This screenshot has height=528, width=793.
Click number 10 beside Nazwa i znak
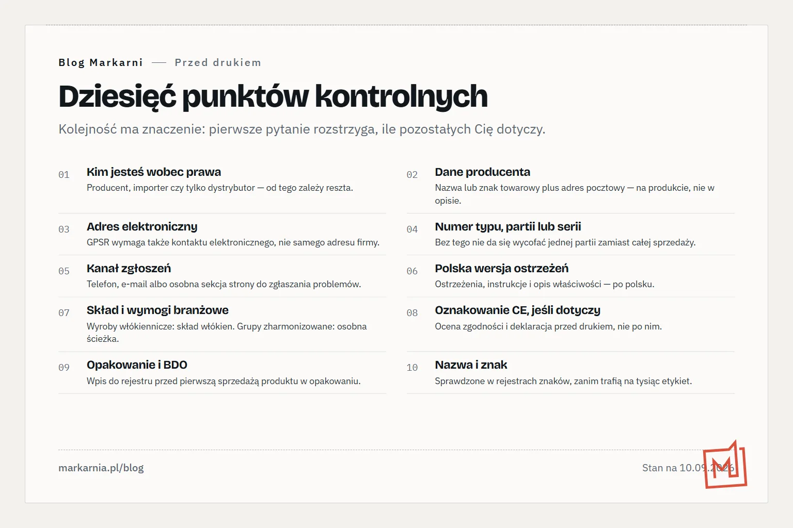tap(412, 368)
